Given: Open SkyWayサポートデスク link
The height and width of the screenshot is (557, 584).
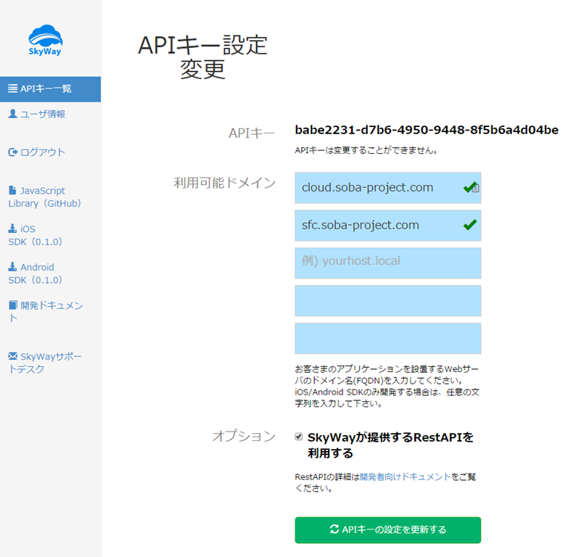Looking at the screenshot, I should (x=45, y=363).
